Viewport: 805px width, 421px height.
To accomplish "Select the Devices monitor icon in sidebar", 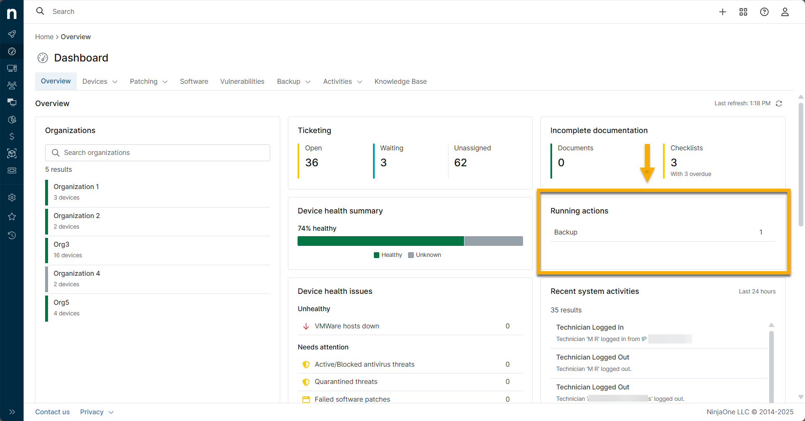I will tap(12, 68).
